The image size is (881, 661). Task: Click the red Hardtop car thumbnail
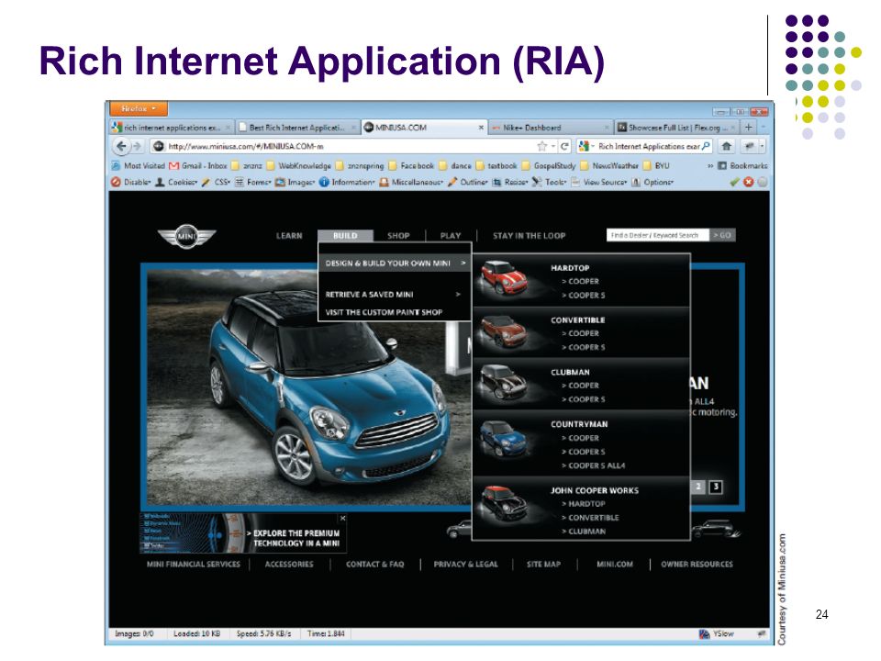coord(505,278)
